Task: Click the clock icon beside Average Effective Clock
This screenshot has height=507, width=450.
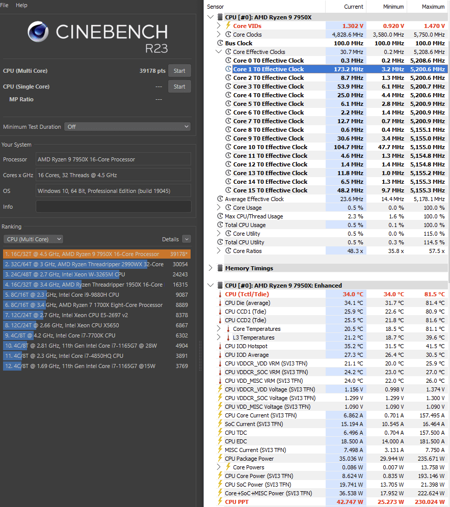Action: 220,199
